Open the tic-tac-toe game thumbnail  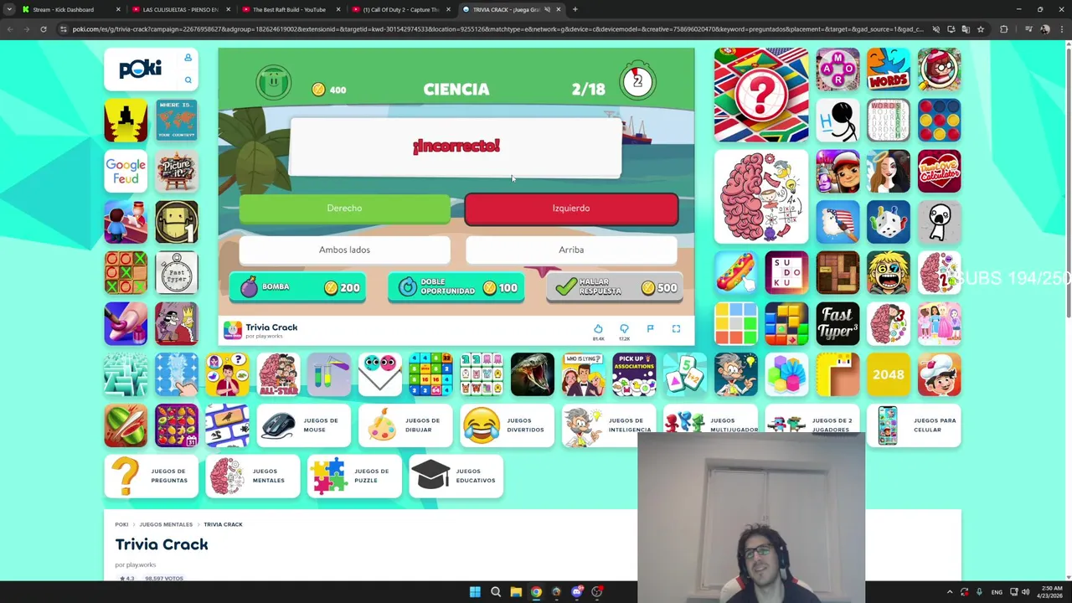pos(126,273)
